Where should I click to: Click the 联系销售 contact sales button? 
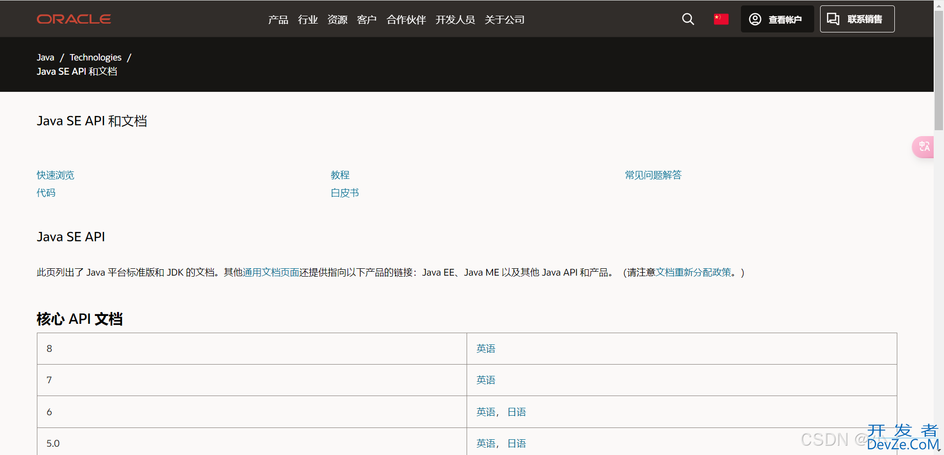[857, 19]
